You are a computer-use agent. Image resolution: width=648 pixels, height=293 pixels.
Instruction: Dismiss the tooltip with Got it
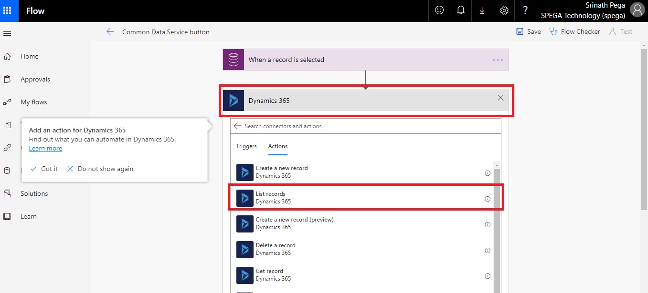(44, 169)
